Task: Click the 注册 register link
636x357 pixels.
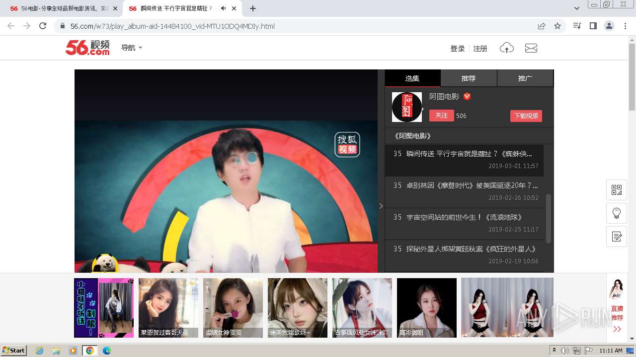Action: [x=480, y=49]
